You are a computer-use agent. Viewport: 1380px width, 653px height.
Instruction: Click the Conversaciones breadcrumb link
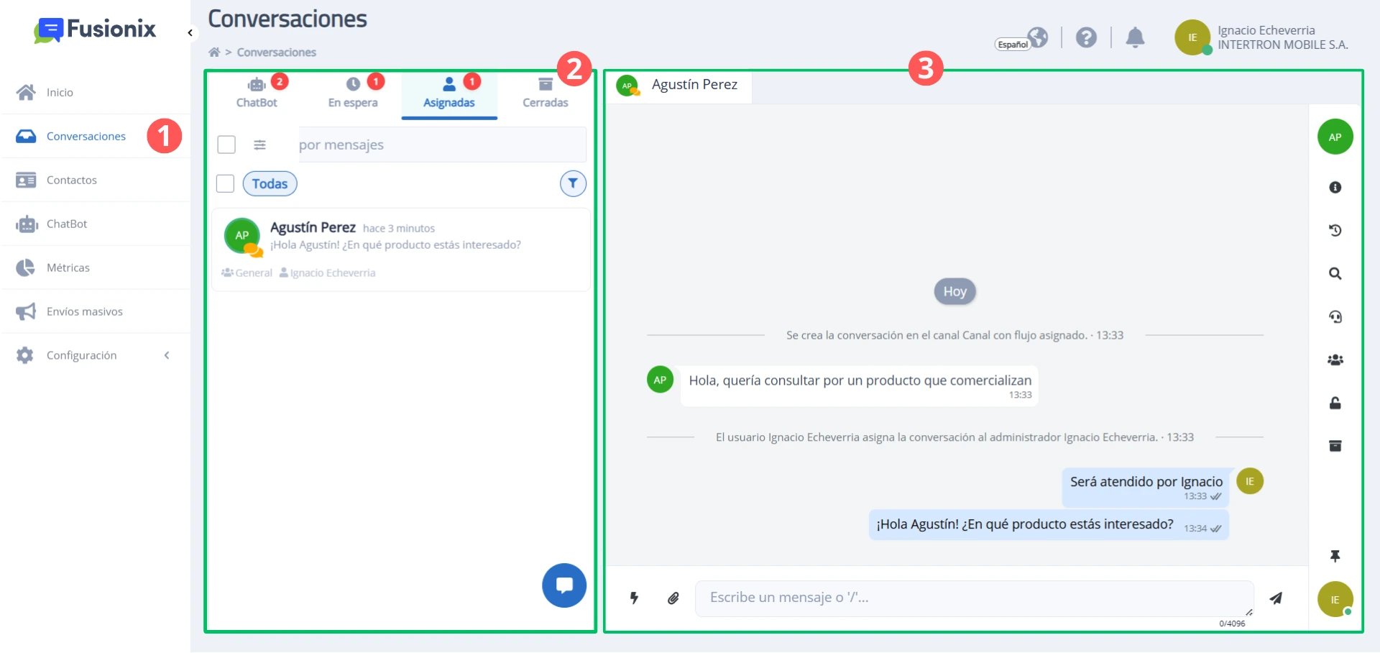click(277, 52)
